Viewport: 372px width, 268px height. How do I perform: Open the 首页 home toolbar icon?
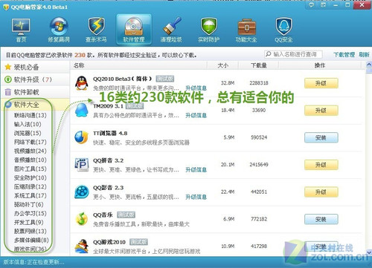pyautogui.click(x=21, y=30)
